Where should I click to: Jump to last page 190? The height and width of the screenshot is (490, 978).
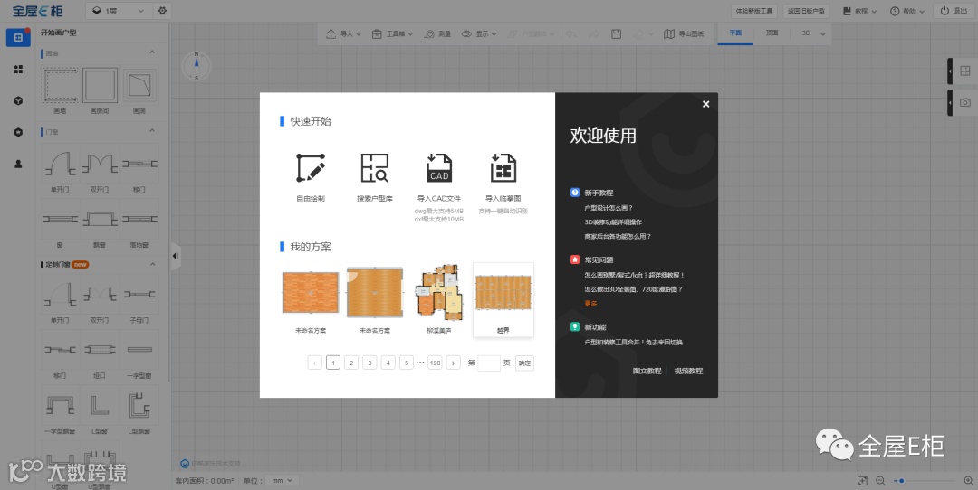point(435,363)
